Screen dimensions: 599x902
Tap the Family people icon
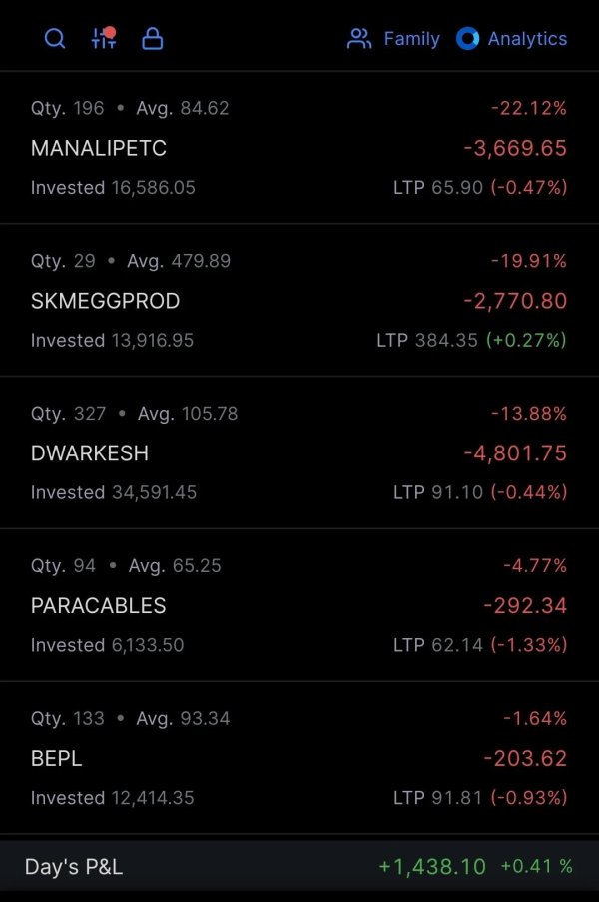coord(359,39)
